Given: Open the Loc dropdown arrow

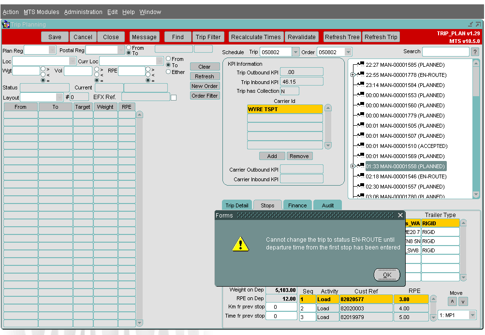Looking at the screenshot, I should pyautogui.click(x=73, y=61).
